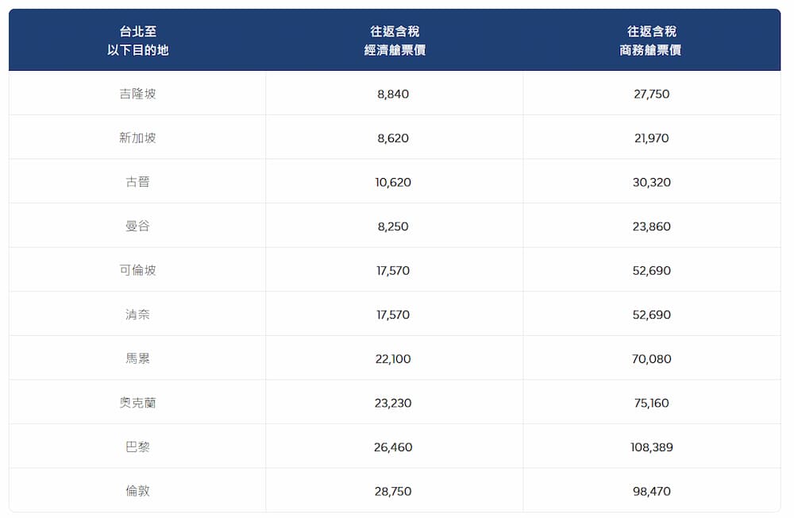Select the 吉隆坡 destination cell
Viewport: 794px width, 518px height.
(x=137, y=94)
